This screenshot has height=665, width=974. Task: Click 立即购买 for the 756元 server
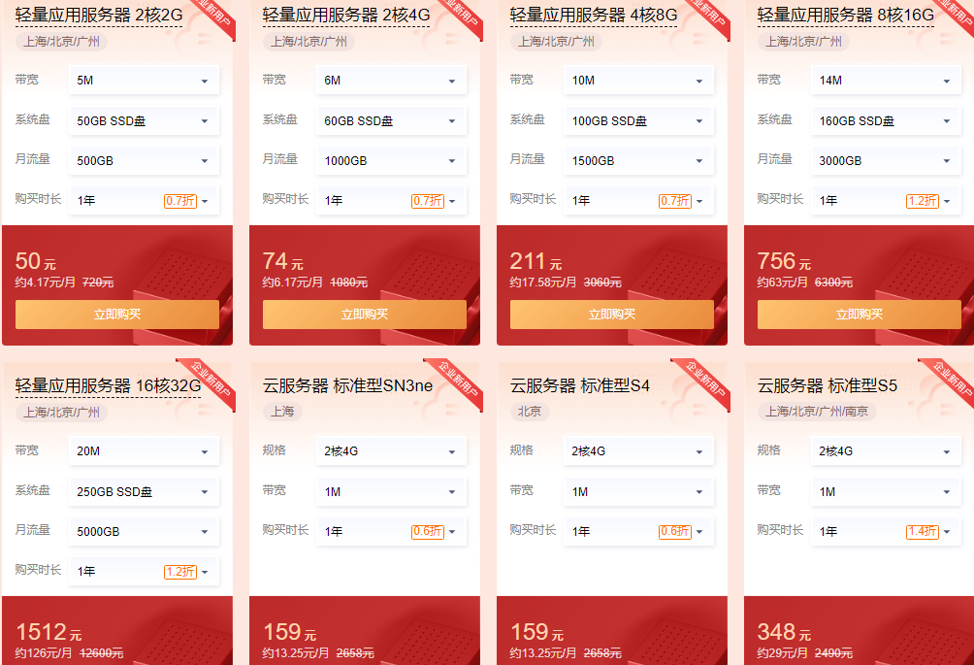click(x=860, y=315)
